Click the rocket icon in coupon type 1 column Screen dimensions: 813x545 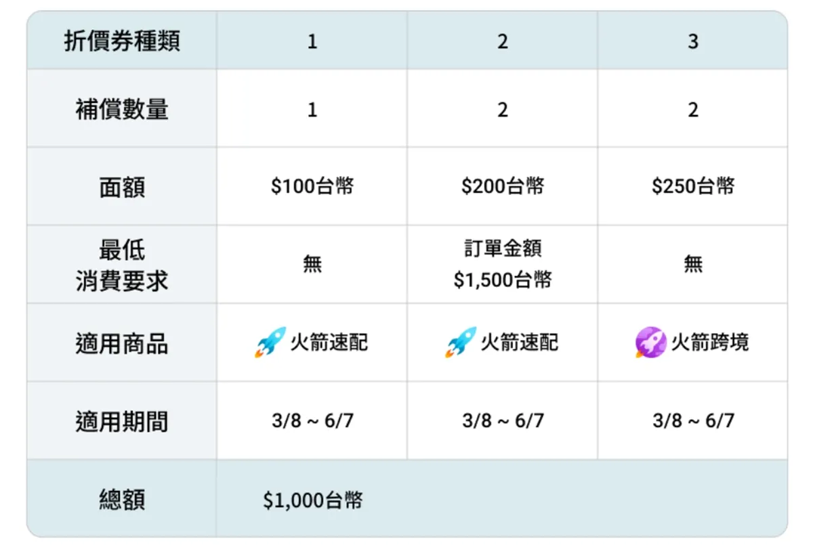tap(269, 343)
